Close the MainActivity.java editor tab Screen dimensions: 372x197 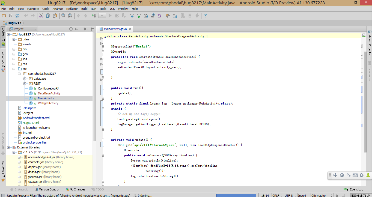130,29
